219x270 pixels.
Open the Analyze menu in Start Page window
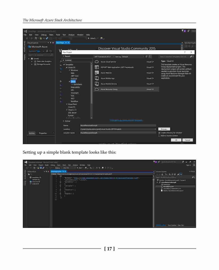point(71,35)
